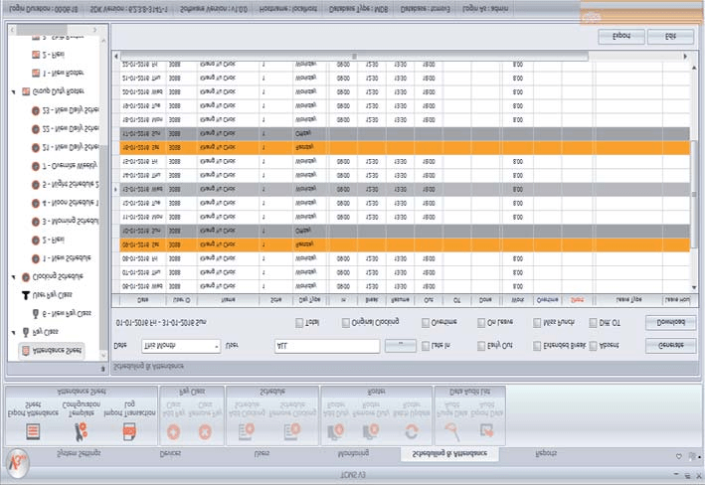This screenshot has height=485, width=705.
Task: Click the Date column header
Action: [142, 300]
